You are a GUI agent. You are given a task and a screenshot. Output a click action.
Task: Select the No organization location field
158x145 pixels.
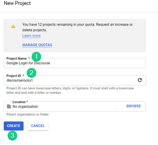(75, 106)
